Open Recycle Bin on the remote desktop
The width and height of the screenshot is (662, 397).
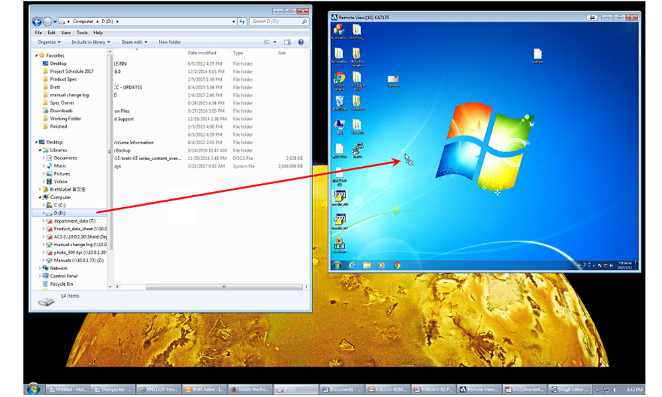[339, 101]
